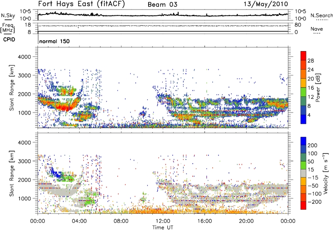Pick the light green velocity segment between 15 and 50
Screen dimensions: 333x230
click(303, 165)
